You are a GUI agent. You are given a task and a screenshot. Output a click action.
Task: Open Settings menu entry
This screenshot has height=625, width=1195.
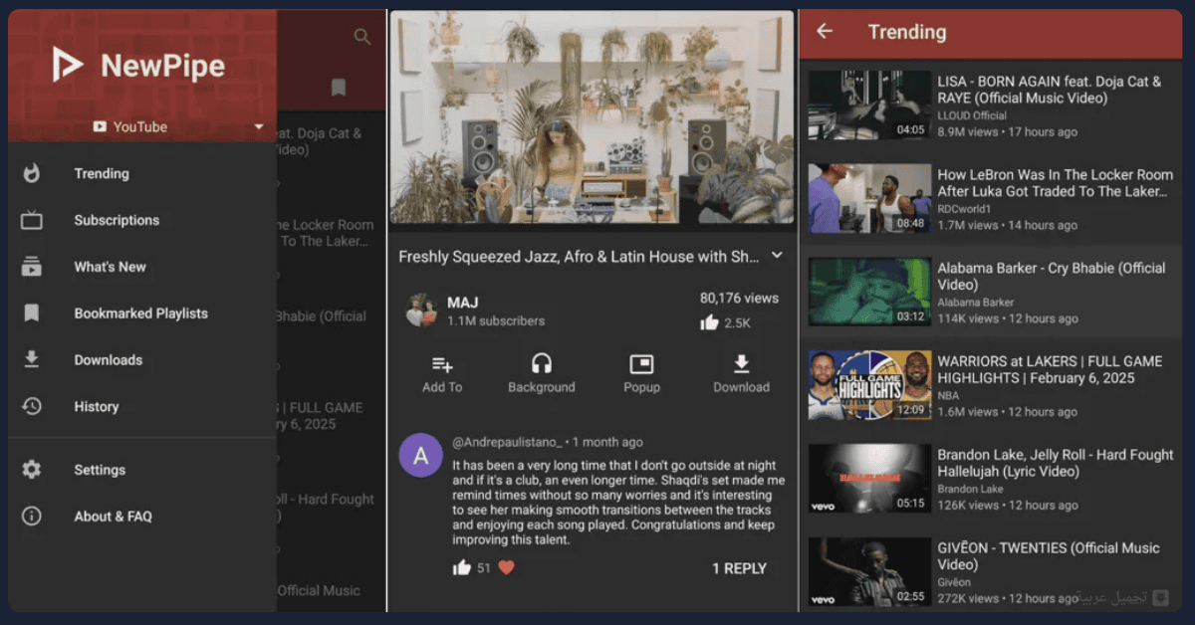tap(100, 470)
